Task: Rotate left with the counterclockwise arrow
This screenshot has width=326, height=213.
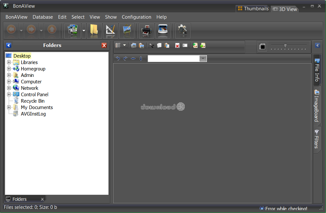Action: click(x=118, y=59)
